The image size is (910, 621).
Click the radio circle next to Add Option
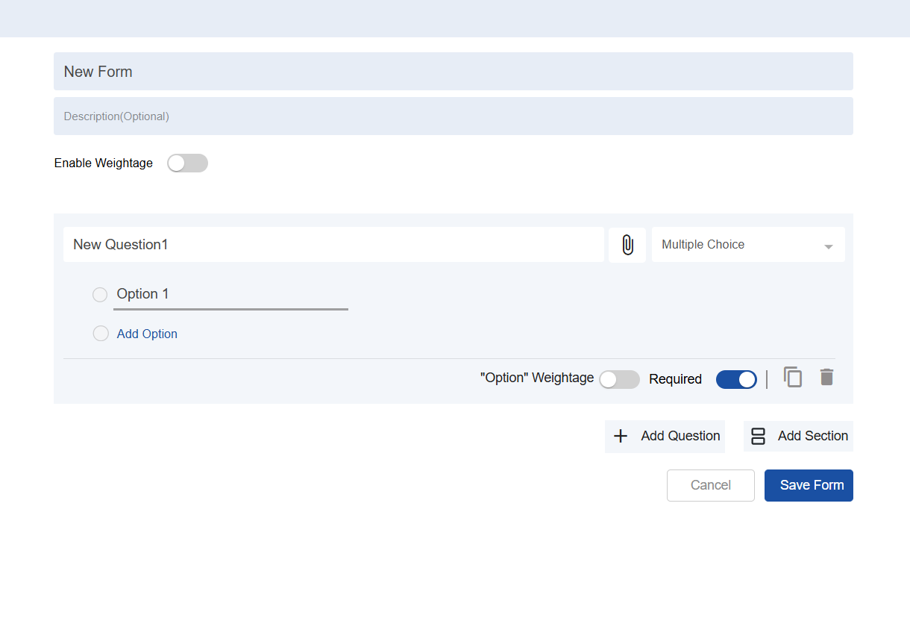click(101, 334)
